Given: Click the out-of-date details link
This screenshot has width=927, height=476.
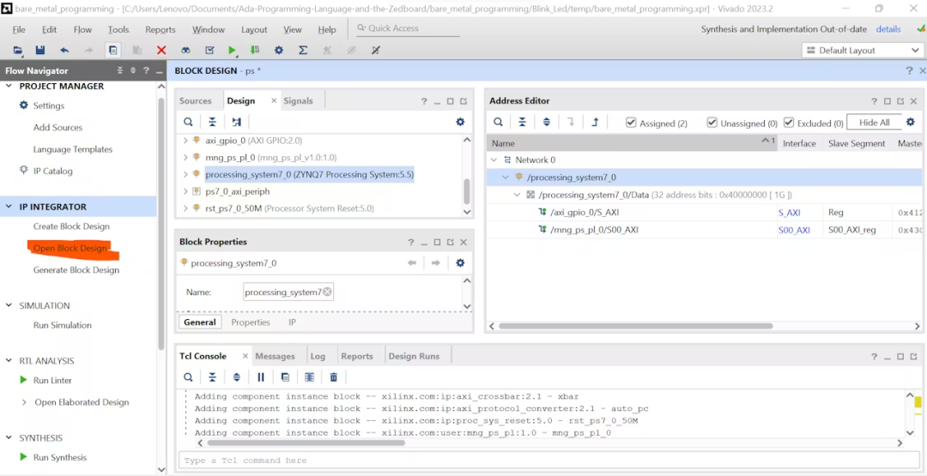Looking at the screenshot, I should 888,29.
